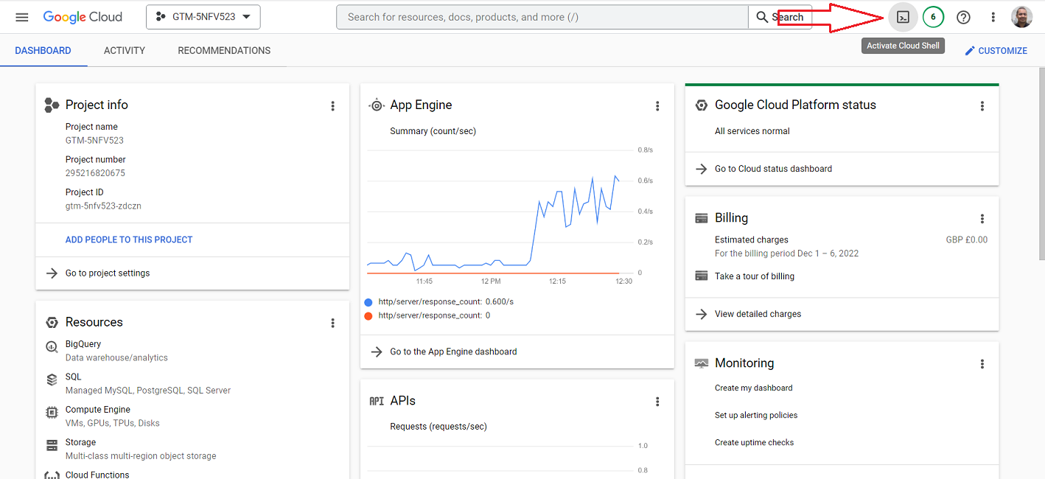Click the Customize dashboard button
This screenshot has width=1045, height=479.
pos(996,51)
